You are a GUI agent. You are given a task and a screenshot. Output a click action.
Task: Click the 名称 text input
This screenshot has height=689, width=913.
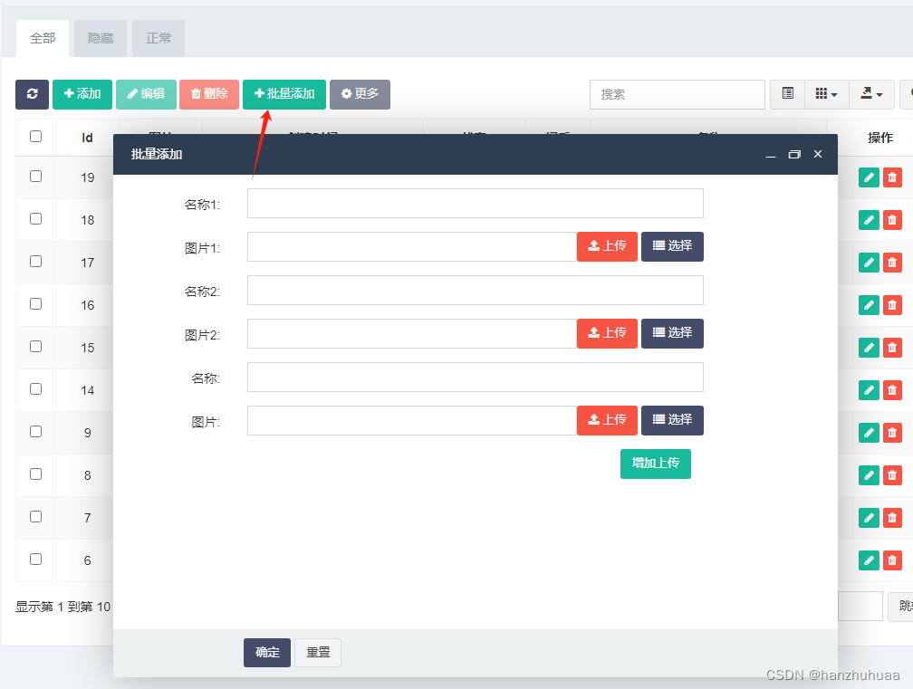pyautogui.click(x=476, y=377)
